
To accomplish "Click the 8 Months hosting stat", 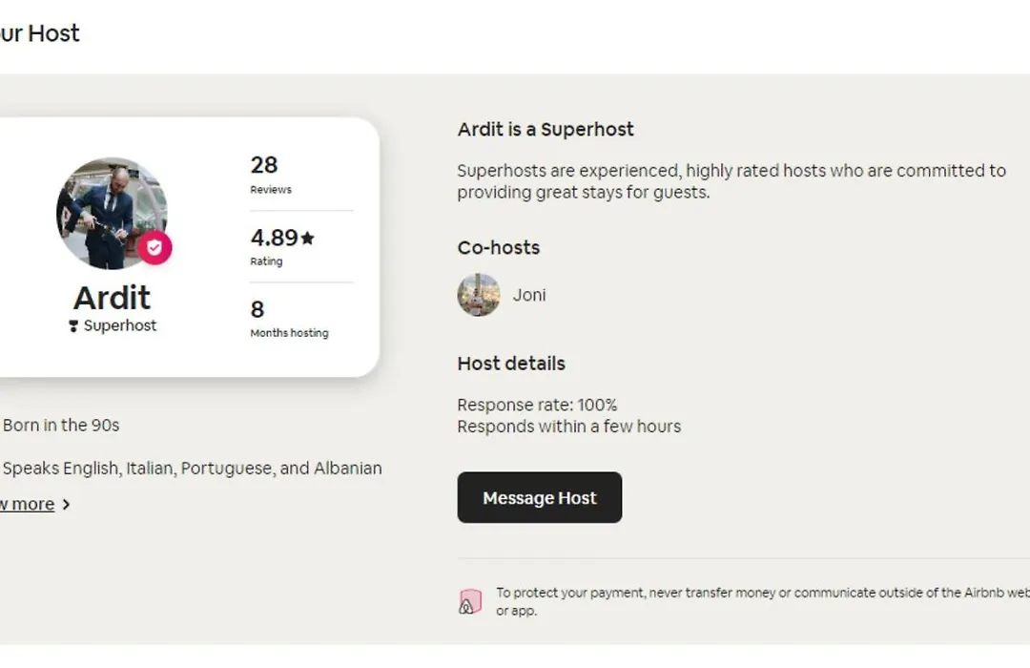I will pyautogui.click(x=289, y=319).
